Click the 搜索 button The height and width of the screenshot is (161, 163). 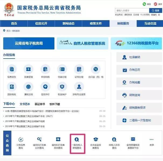[x=156, y=10]
